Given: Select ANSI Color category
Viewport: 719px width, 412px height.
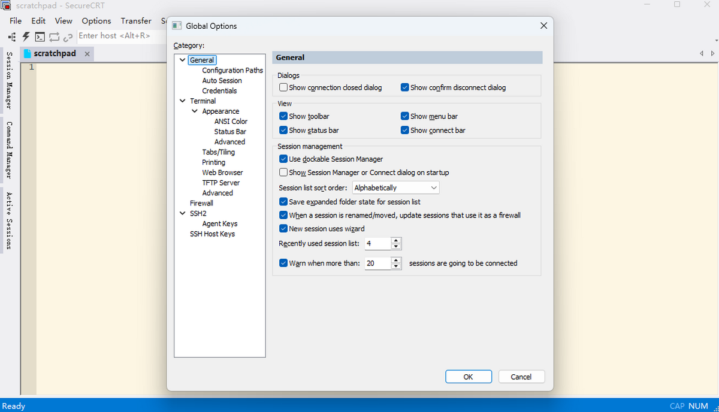Looking at the screenshot, I should pyautogui.click(x=231, y=122).
